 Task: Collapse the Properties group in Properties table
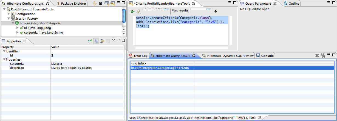point(4,59)
